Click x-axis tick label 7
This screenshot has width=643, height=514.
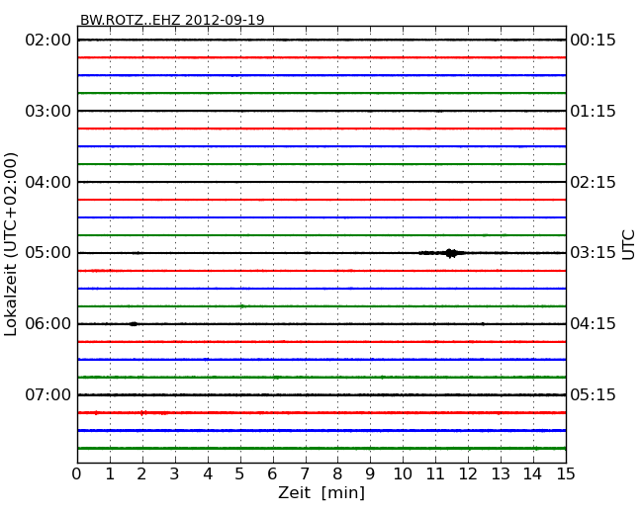pyautogui.click(x=305, y=474)
